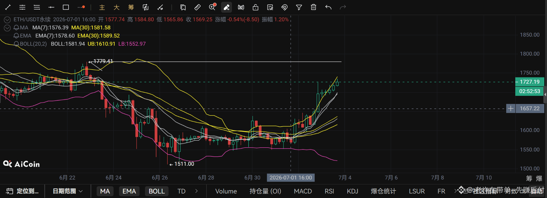Open the FR funding rate tab
This screenshot has width=547, height=198.
pos(441,191)
